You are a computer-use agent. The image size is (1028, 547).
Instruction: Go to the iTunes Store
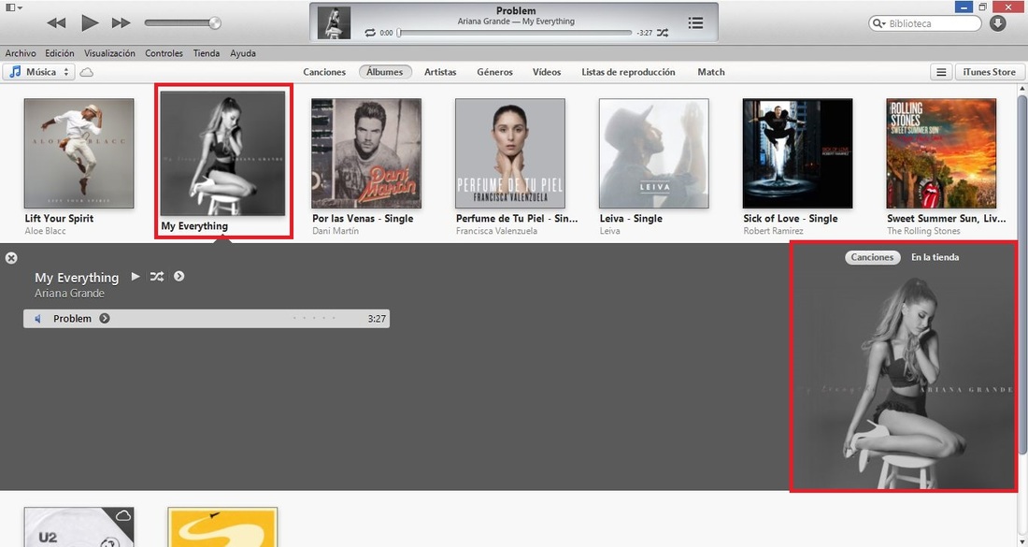990,72
